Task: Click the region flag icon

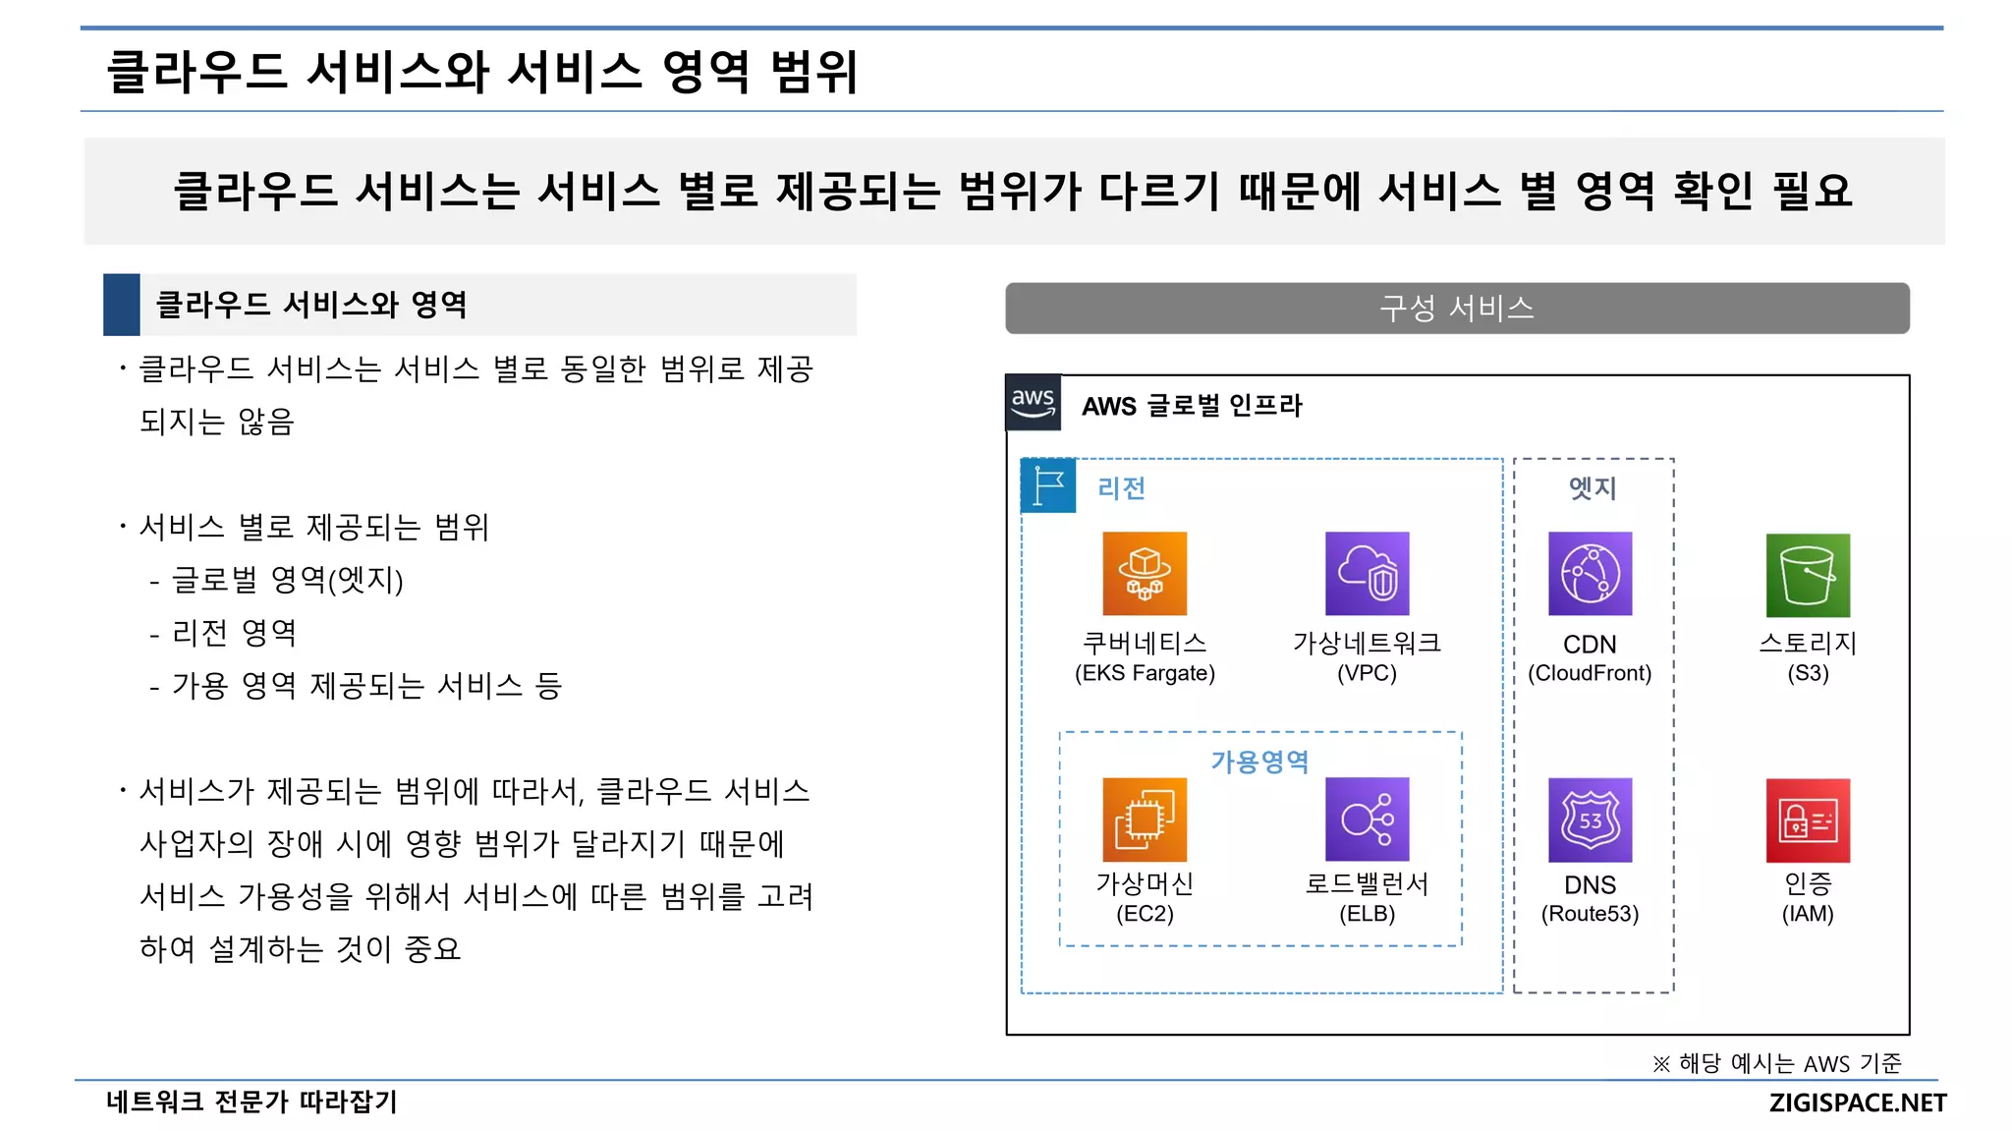Action: pyautogui.click(x=1048, y=485)
